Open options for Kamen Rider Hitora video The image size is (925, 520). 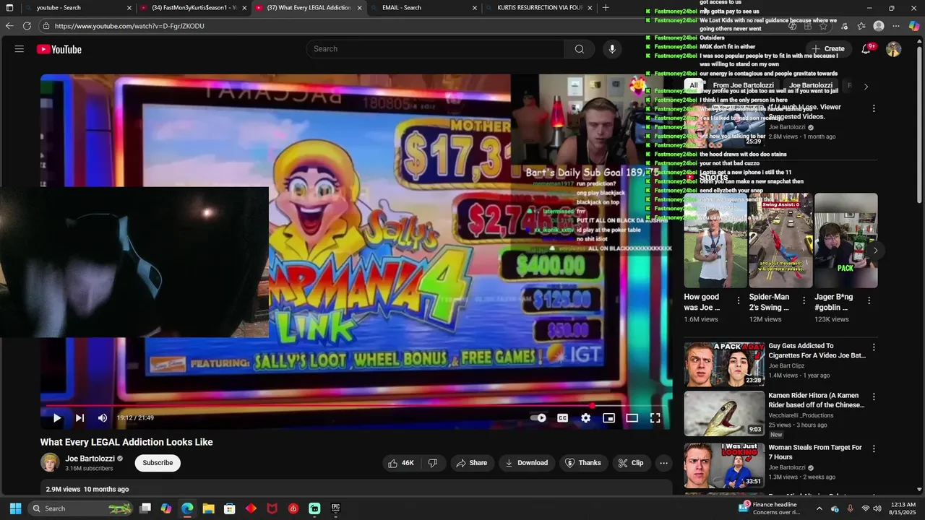click(873, 396)
